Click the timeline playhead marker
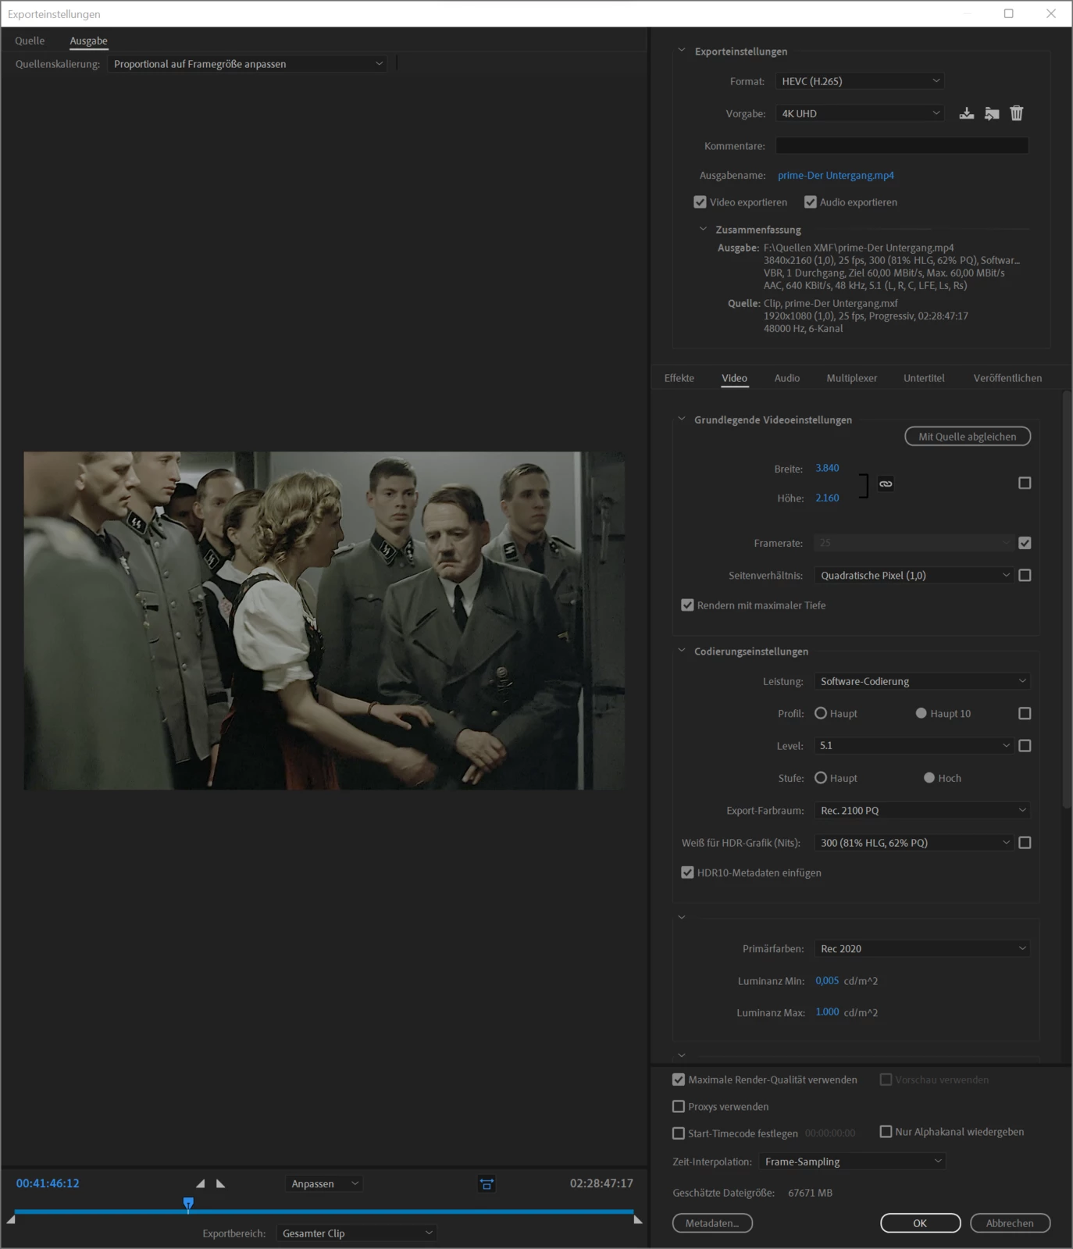Image resolution: width=1073 pixels, height=1249 pixels. (188, 1204)
